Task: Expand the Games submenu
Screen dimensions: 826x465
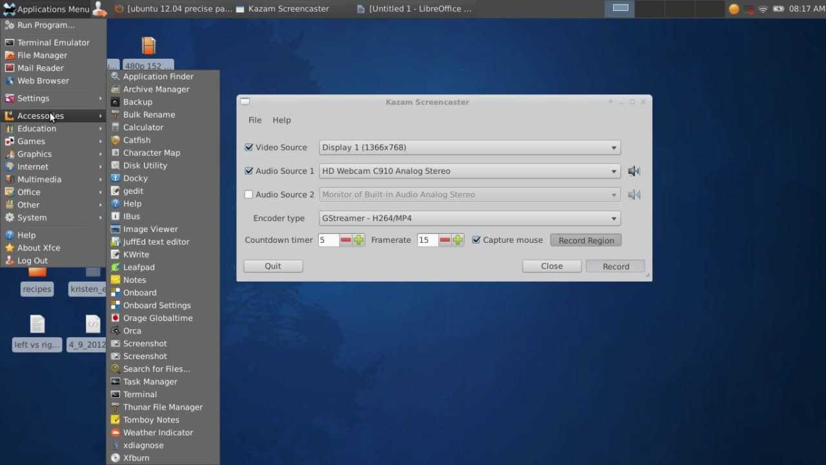Action: click(54, 141)
